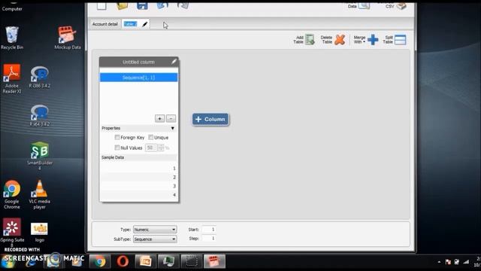481x271 pixels.
Task: Click the network signal icon in system tray
Action: pyautogui.click(x=466, y=262)
